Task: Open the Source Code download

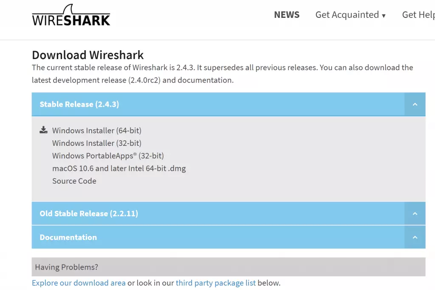Action: (74, 181)
